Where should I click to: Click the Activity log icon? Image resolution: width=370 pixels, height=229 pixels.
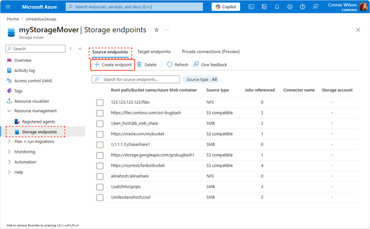click(9, 71)
